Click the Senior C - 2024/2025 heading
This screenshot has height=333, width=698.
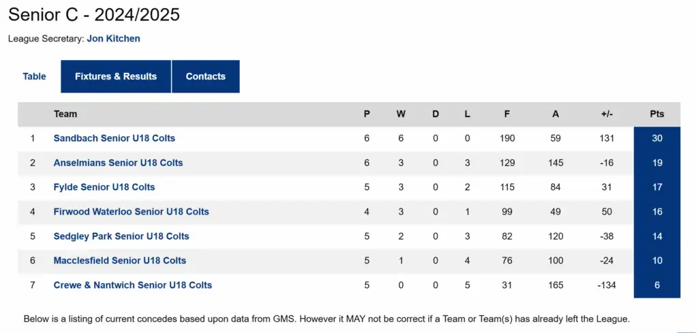point(94,14)
